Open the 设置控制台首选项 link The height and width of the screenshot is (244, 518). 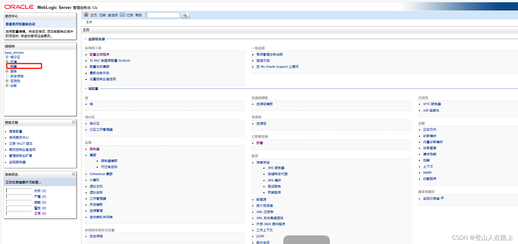click(103, 79)
